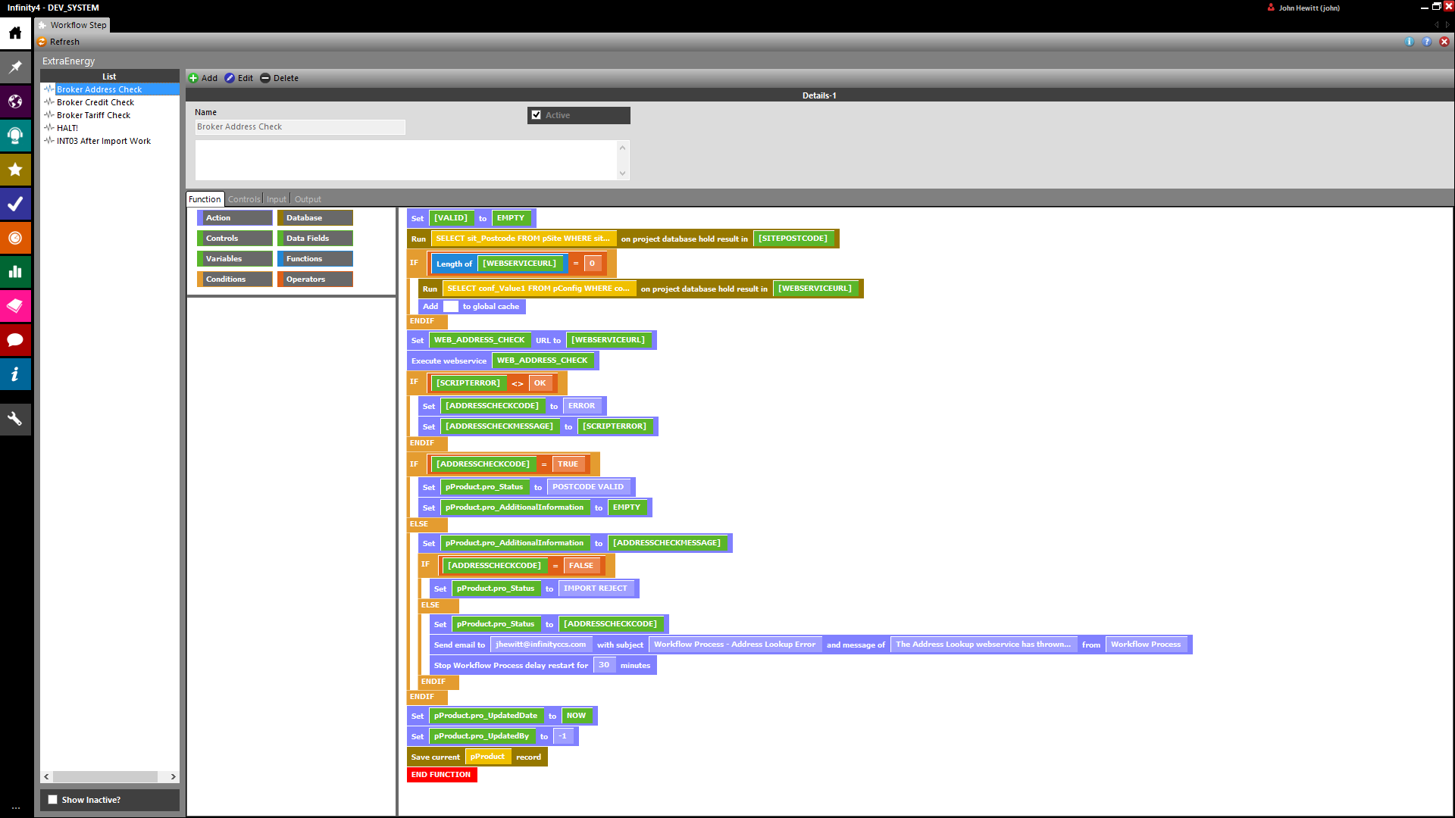Open the star favorites sidebar icon
Viewport: 1455px width, 818px height.
(x=15, y=170)
